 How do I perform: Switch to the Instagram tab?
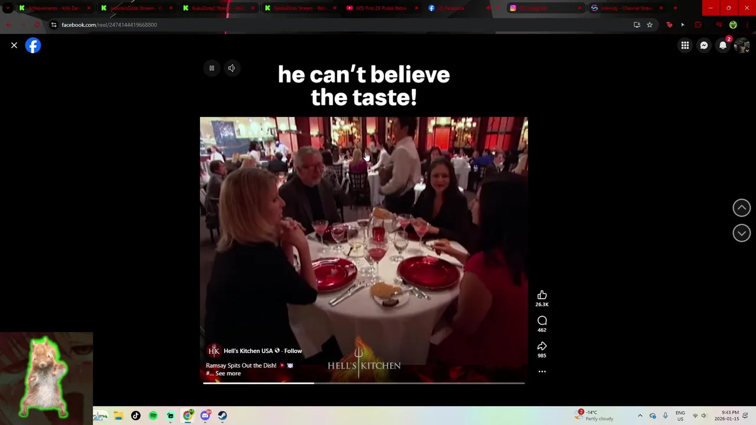pyautogui.click(x=545, y=8)
